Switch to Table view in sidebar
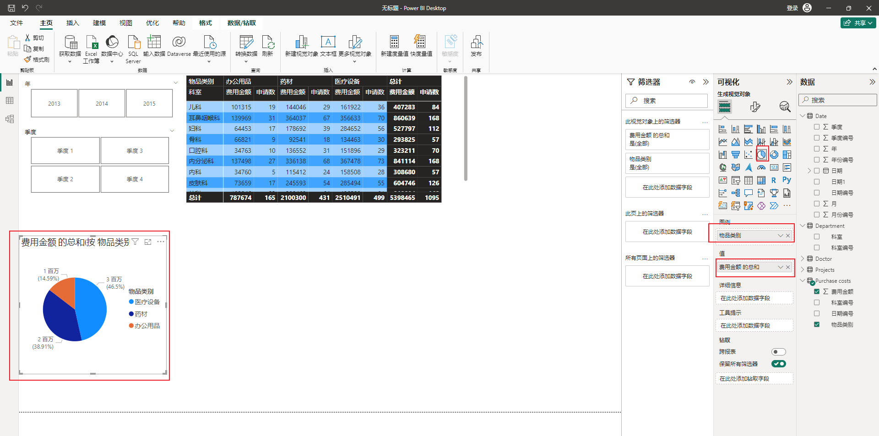This screenshot has width=879, height=436. (x=10, y=101)
